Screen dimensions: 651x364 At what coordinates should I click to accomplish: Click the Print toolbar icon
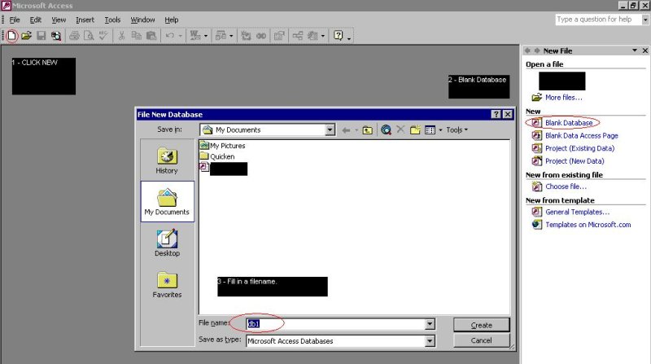click(74, 36)
